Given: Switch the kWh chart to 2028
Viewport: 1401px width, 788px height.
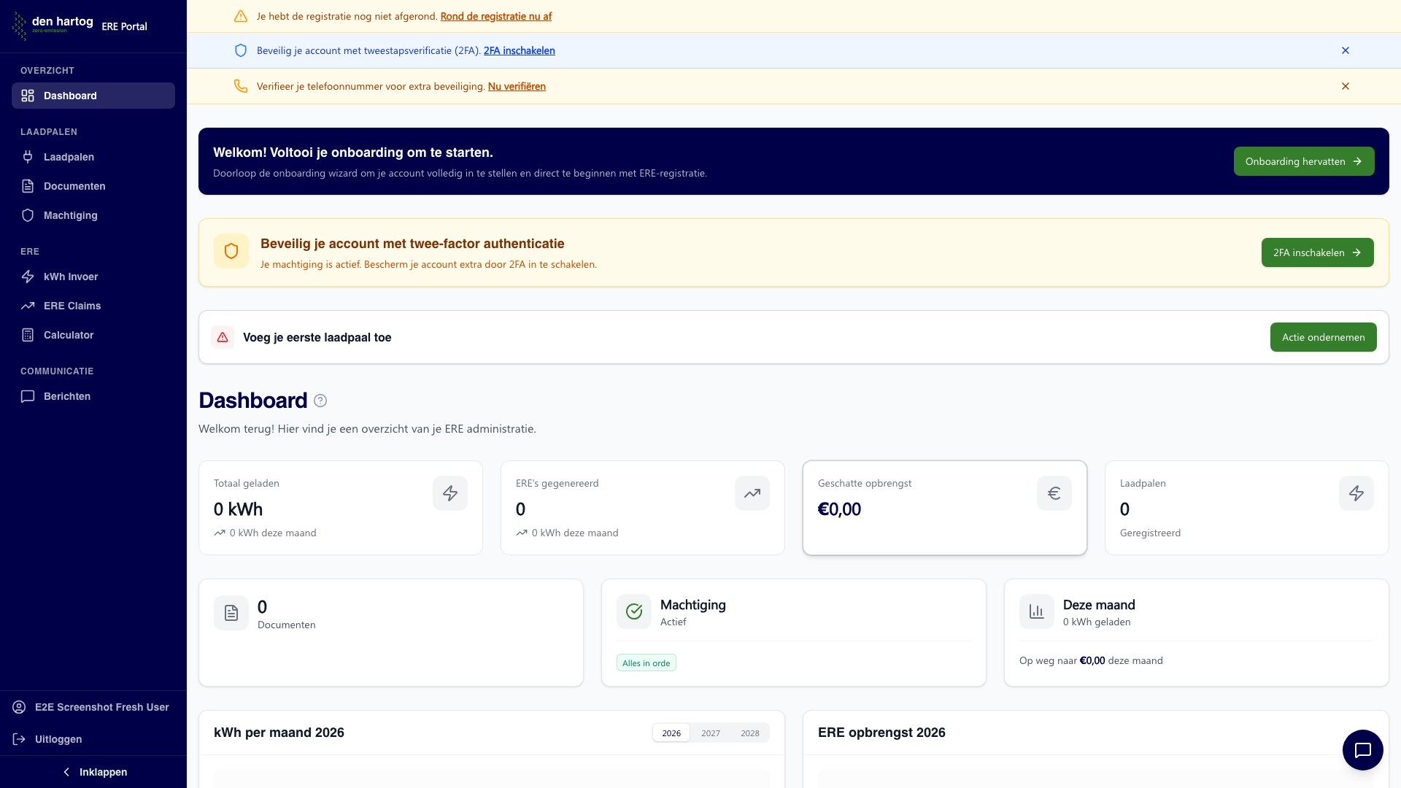Looking at the screenshot, I should click(x=749, y=733).
